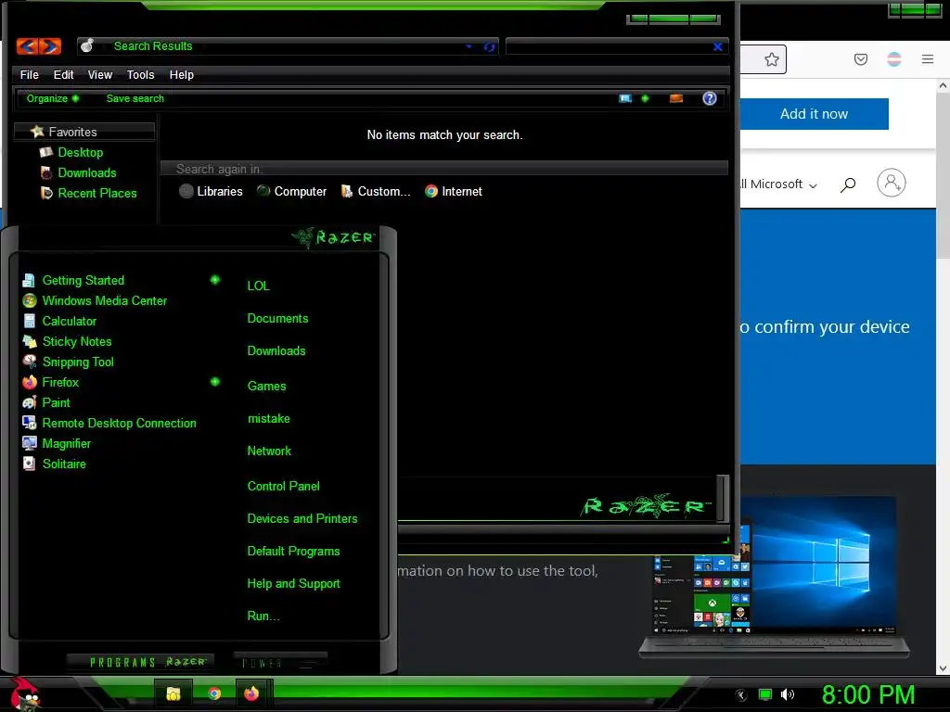Expand the Getting Started jump list arrow
The width and height of the screenshot is (950, 712).
214,280
